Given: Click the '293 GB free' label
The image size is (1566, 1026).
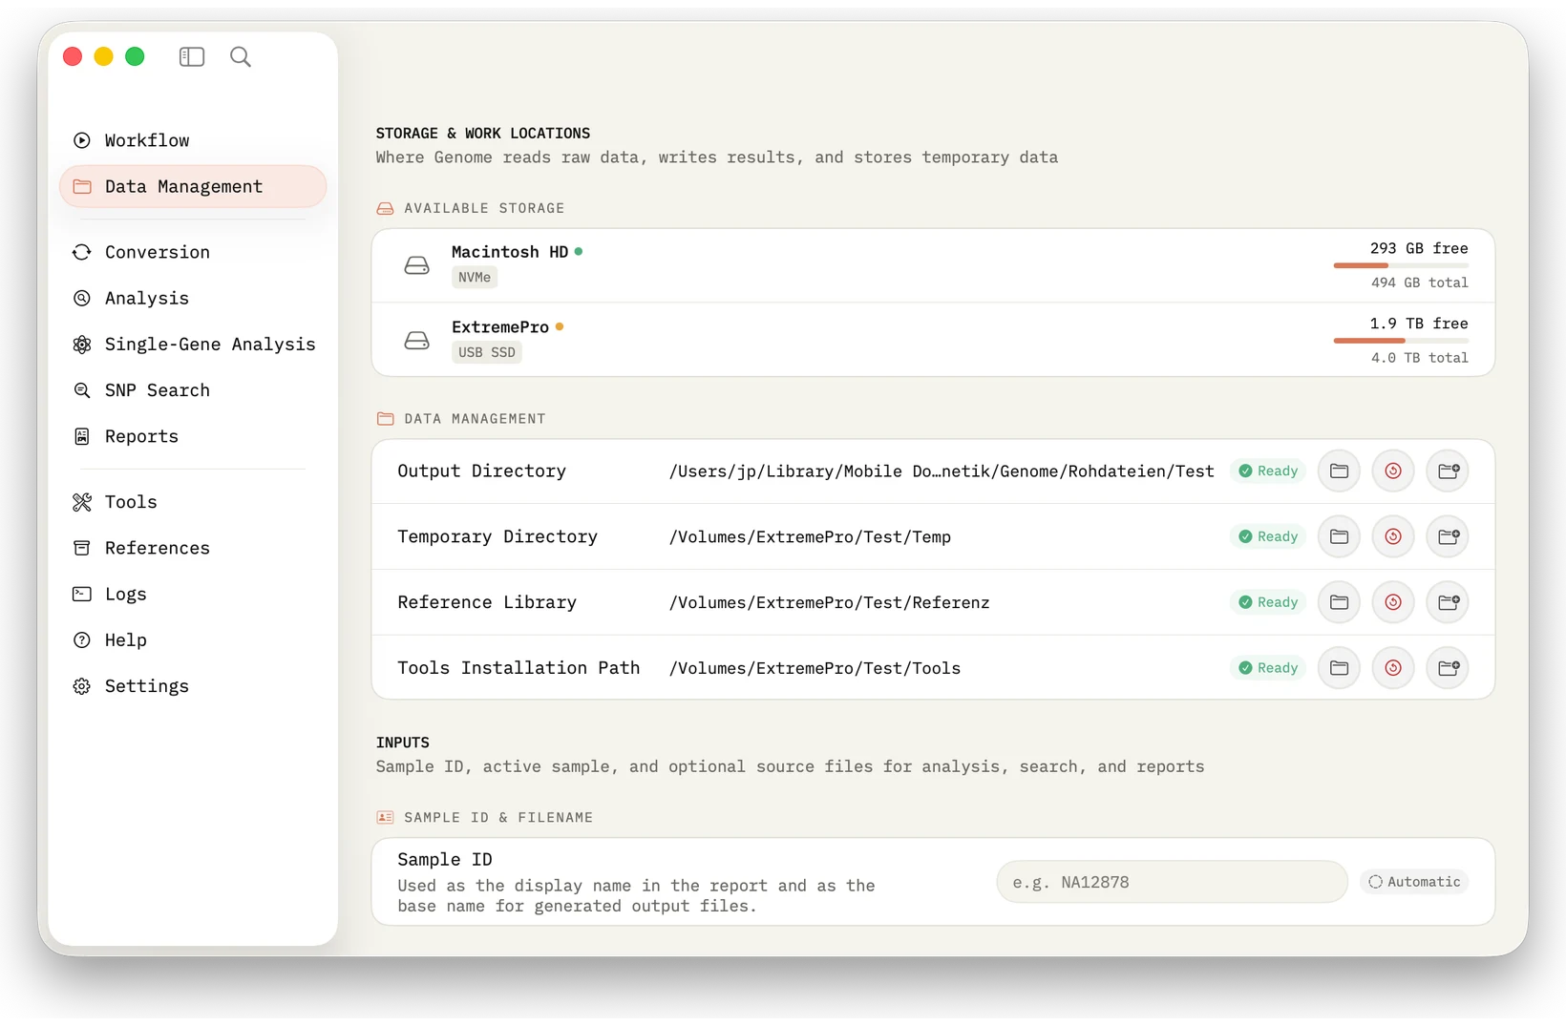Looking at the screenshot, I should (1419, 248).
